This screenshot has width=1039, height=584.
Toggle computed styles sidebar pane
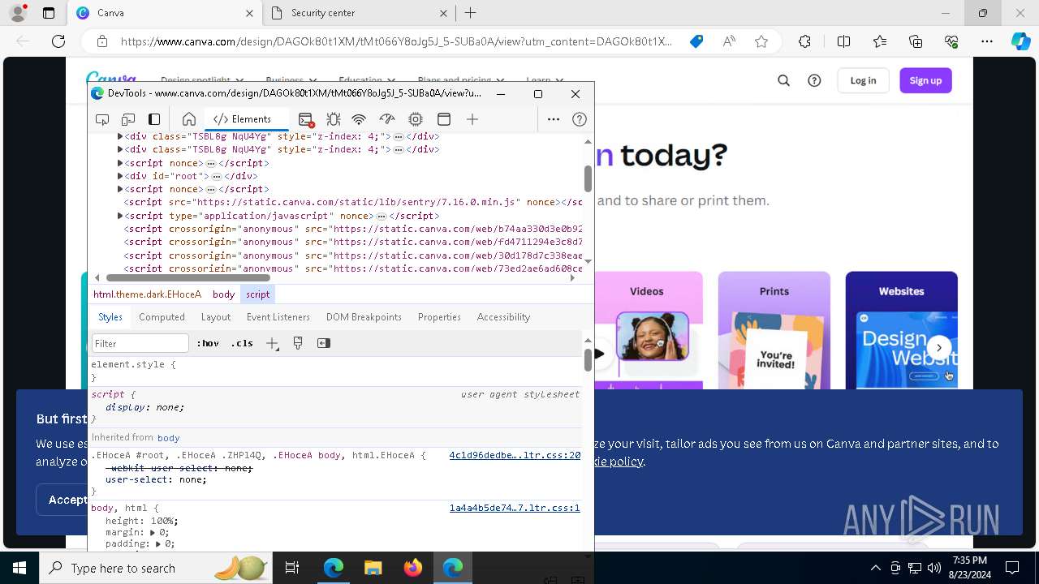[x=324, y=343]
